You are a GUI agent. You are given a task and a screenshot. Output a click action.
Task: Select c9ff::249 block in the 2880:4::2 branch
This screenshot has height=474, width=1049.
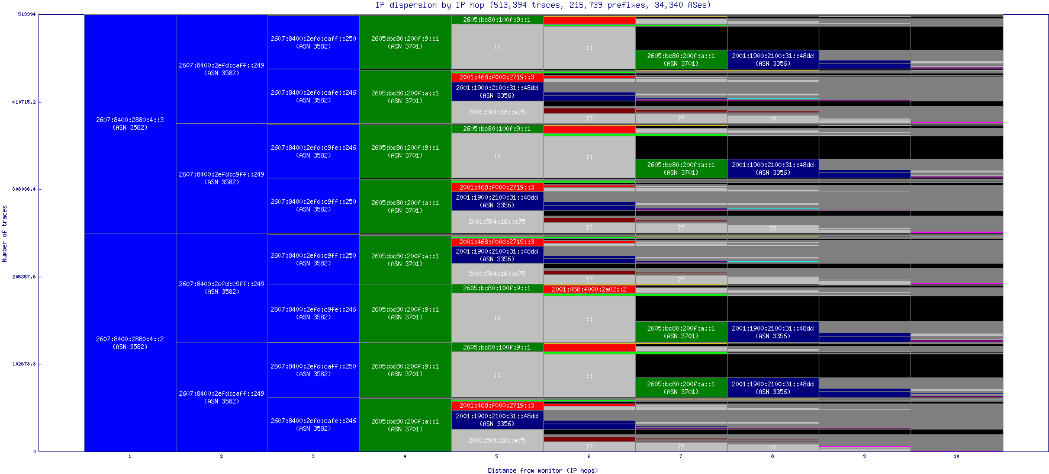222,288
